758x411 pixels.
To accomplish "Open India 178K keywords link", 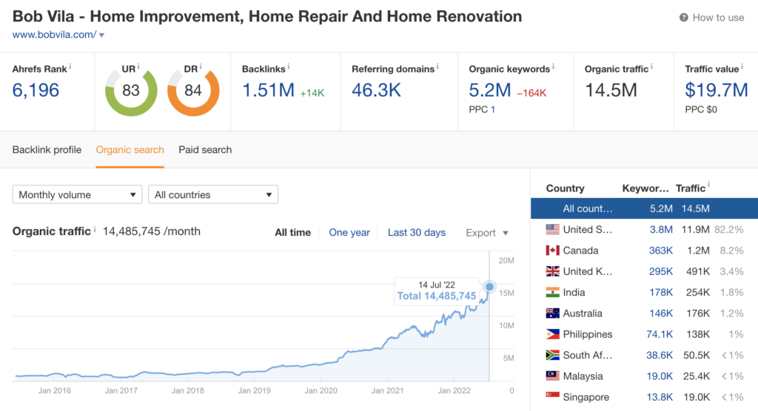I will (x=661, y=292).
